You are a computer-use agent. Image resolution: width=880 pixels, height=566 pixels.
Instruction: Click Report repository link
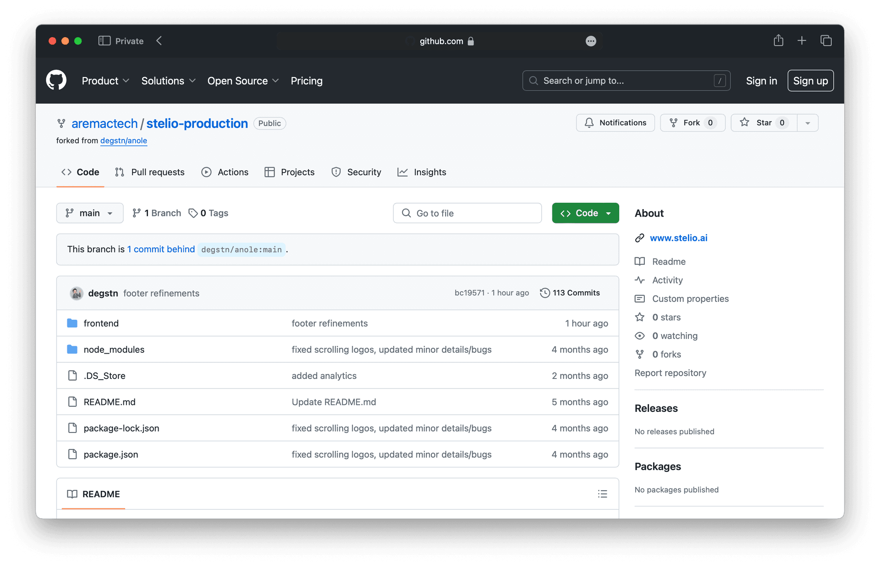pyautogui.click(x=670, y=373)
